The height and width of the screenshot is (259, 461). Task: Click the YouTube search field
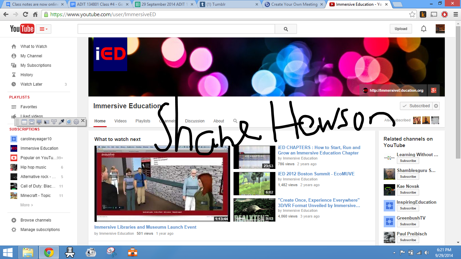coord(176,29)
